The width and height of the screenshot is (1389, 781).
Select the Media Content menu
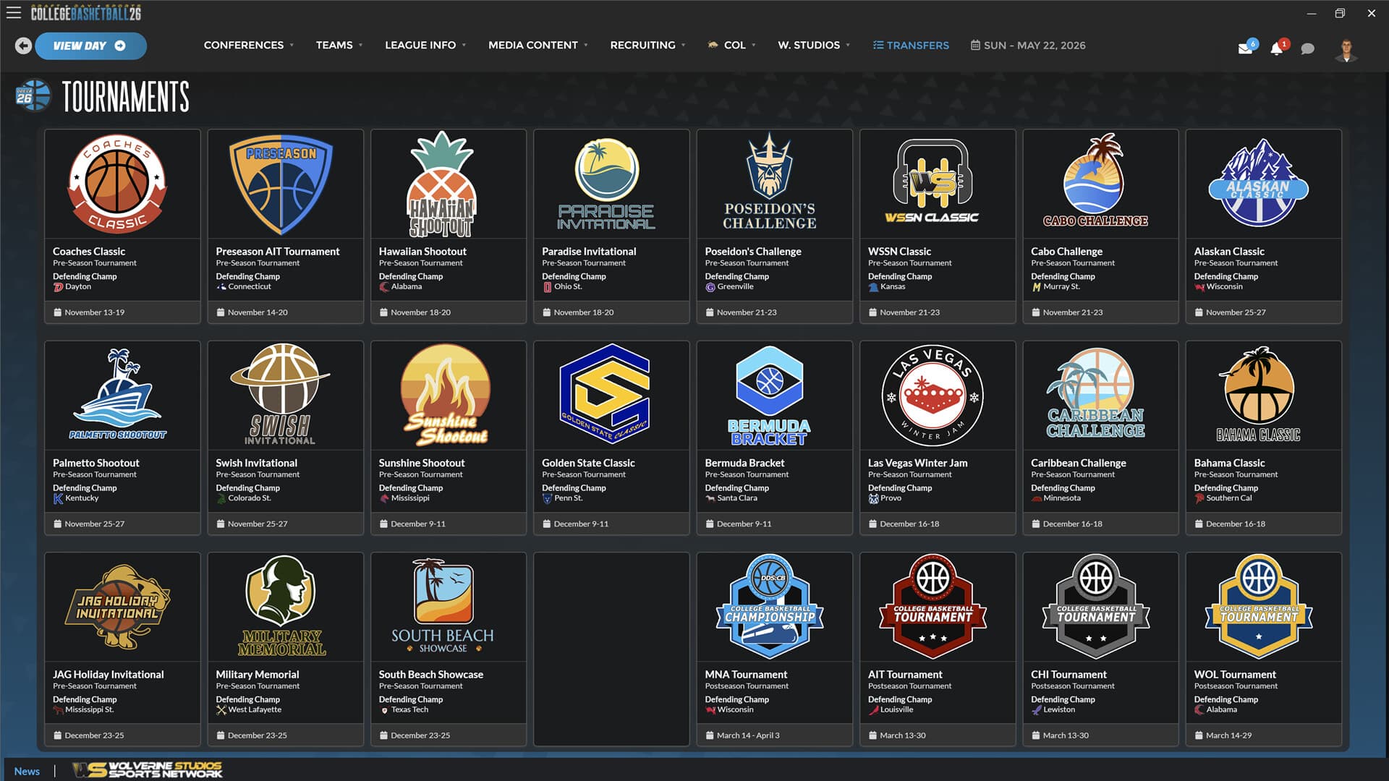(x=533, y=45)
